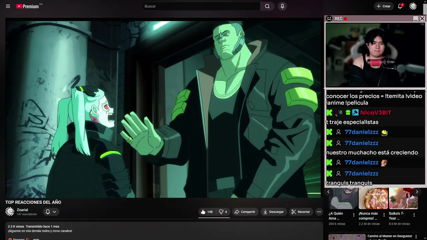Image resolution: width=427 pixels, height=240 pixels.
Task: Expand description with 'más' link
Action: click(x=36, y=239)
